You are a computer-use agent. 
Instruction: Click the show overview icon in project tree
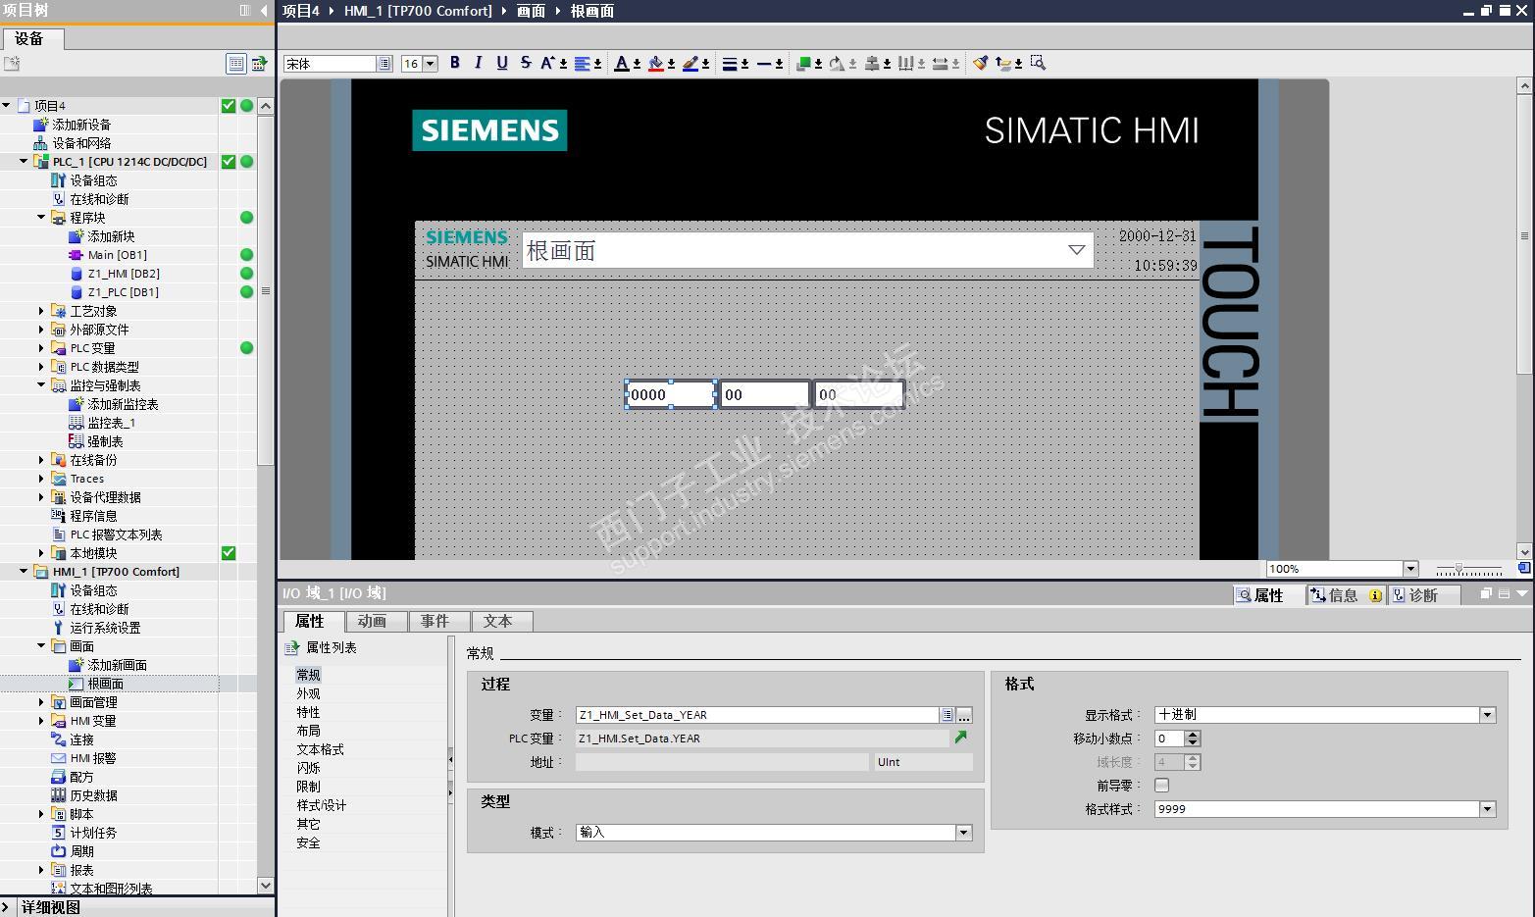click(236, 64)
